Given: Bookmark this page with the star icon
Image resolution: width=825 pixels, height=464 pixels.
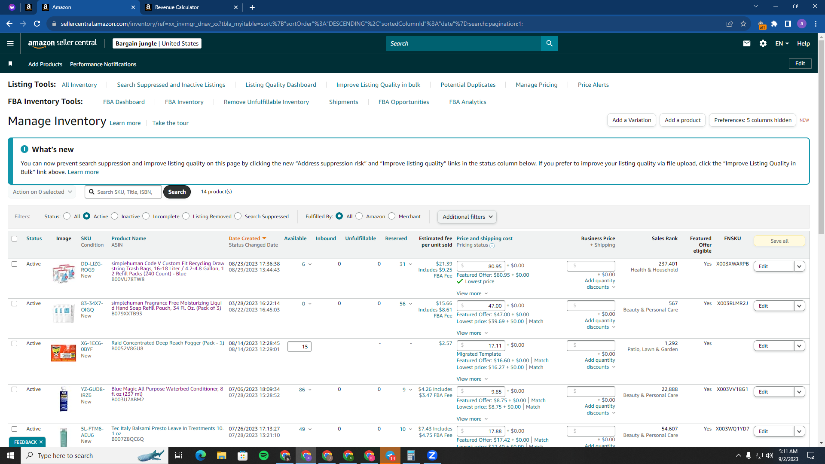Looking at the screenshot, I should point(743,24).
